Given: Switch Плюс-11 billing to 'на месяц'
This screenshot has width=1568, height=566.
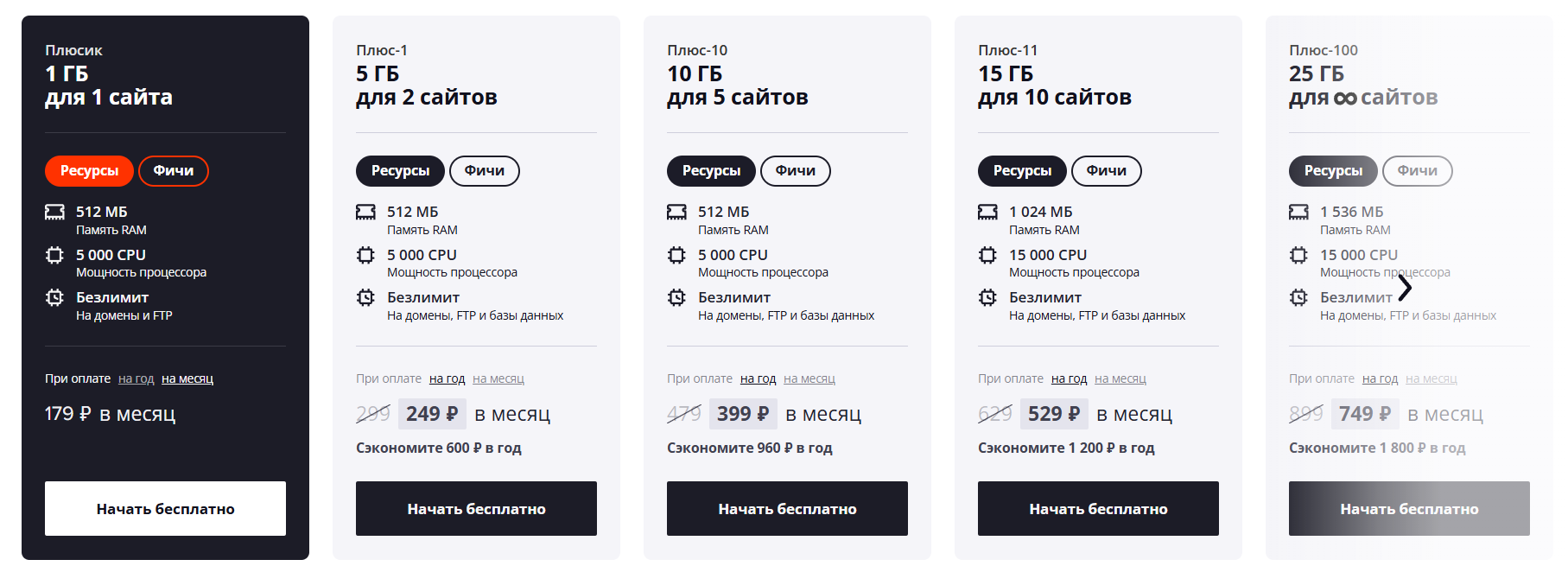Looking at the screenshot, I should [x=1120, y=378].
